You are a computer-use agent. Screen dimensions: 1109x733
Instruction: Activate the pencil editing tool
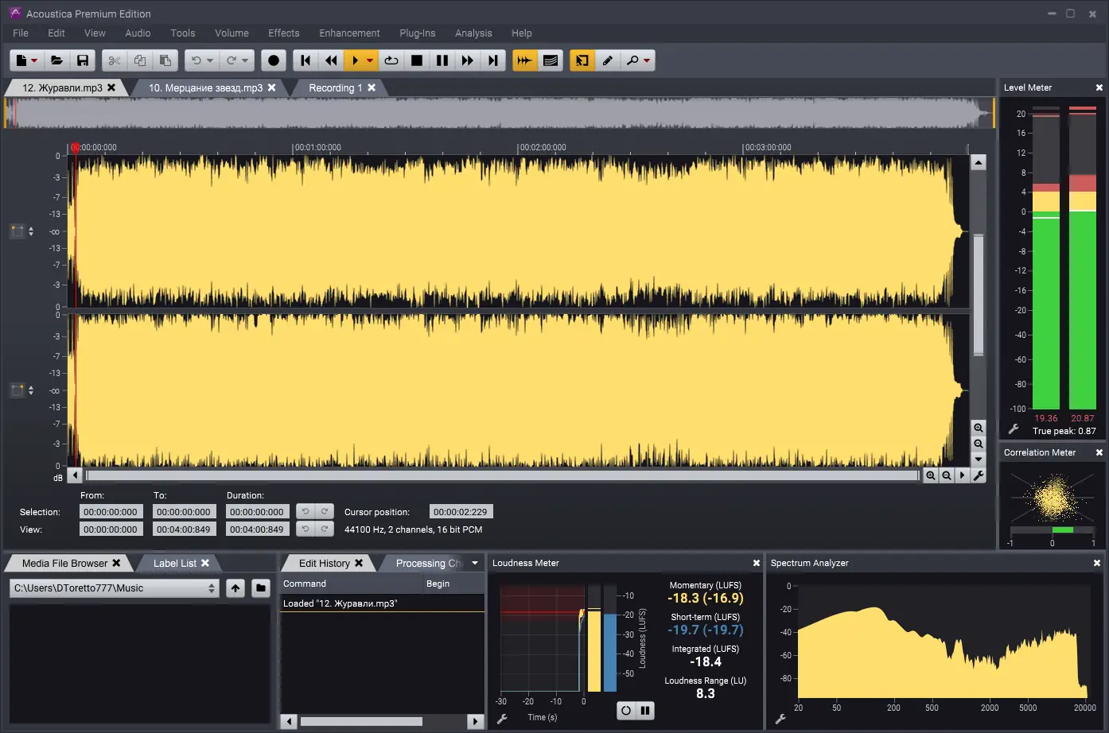[x=608, y=60]
